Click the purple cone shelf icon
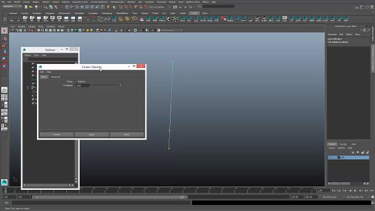This screenshot has height=211, width=375. pyautogui.click(x=141, y=19)
